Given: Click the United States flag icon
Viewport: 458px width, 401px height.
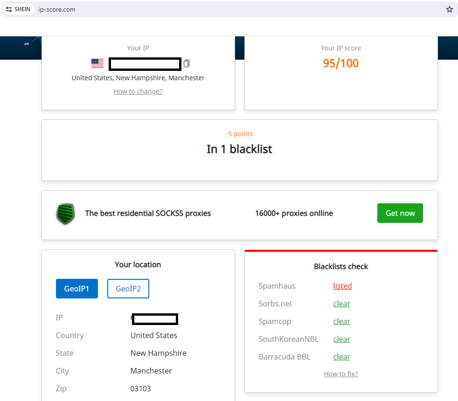Looking at the screenshot, I should point(97,63).
